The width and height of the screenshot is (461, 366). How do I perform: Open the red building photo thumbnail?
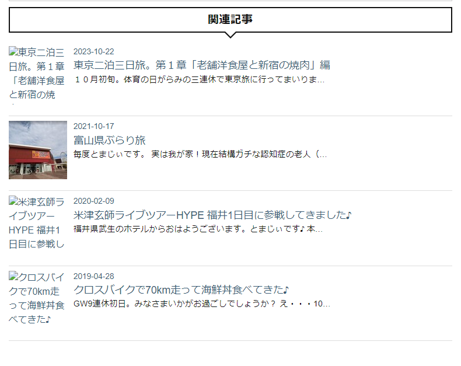pos(38,150)
